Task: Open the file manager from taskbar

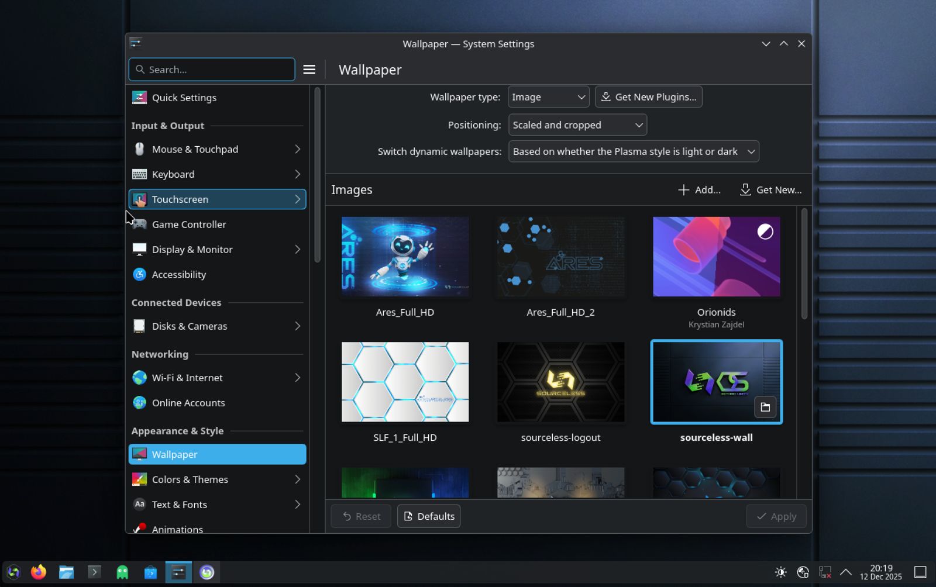Action: 66,572
